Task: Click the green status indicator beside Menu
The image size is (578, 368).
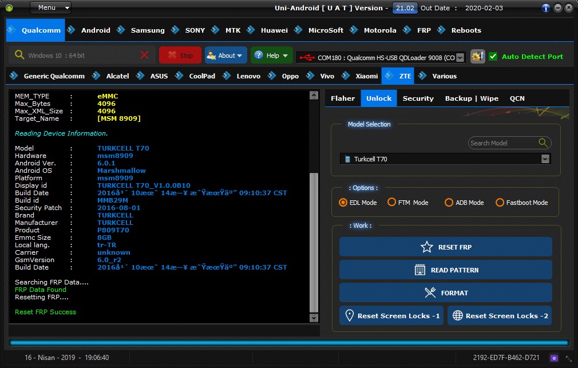Action: 9,8
